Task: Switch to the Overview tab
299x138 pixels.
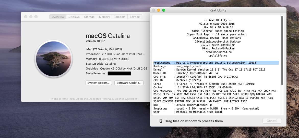Action: (x=58, y=17)
